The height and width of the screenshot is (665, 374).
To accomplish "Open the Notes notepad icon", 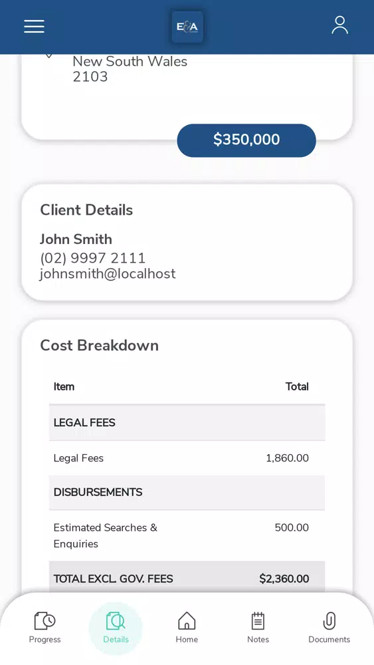I will coord(258,621).
